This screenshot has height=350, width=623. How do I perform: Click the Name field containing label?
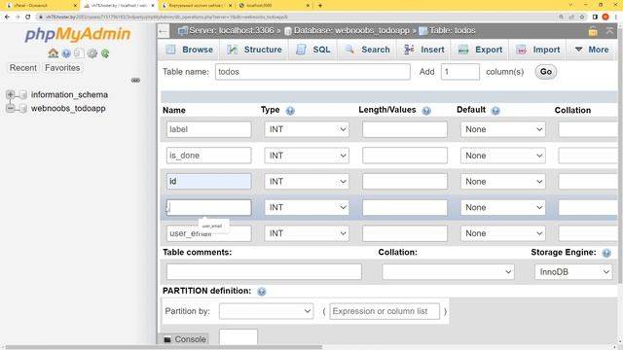(x=208, y=129)
